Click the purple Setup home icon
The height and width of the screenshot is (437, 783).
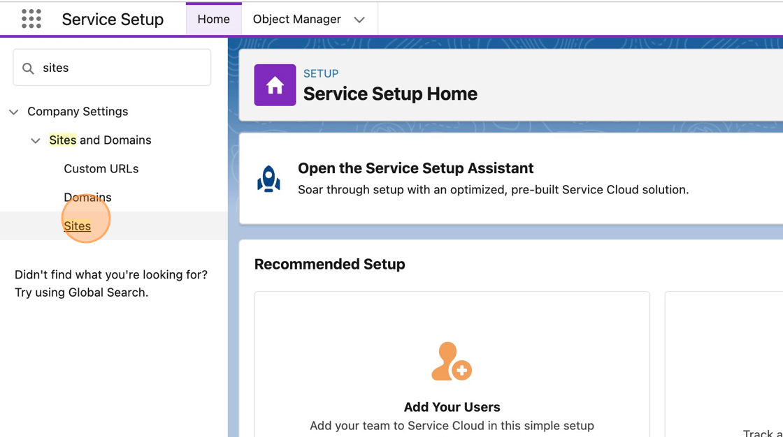275,84
